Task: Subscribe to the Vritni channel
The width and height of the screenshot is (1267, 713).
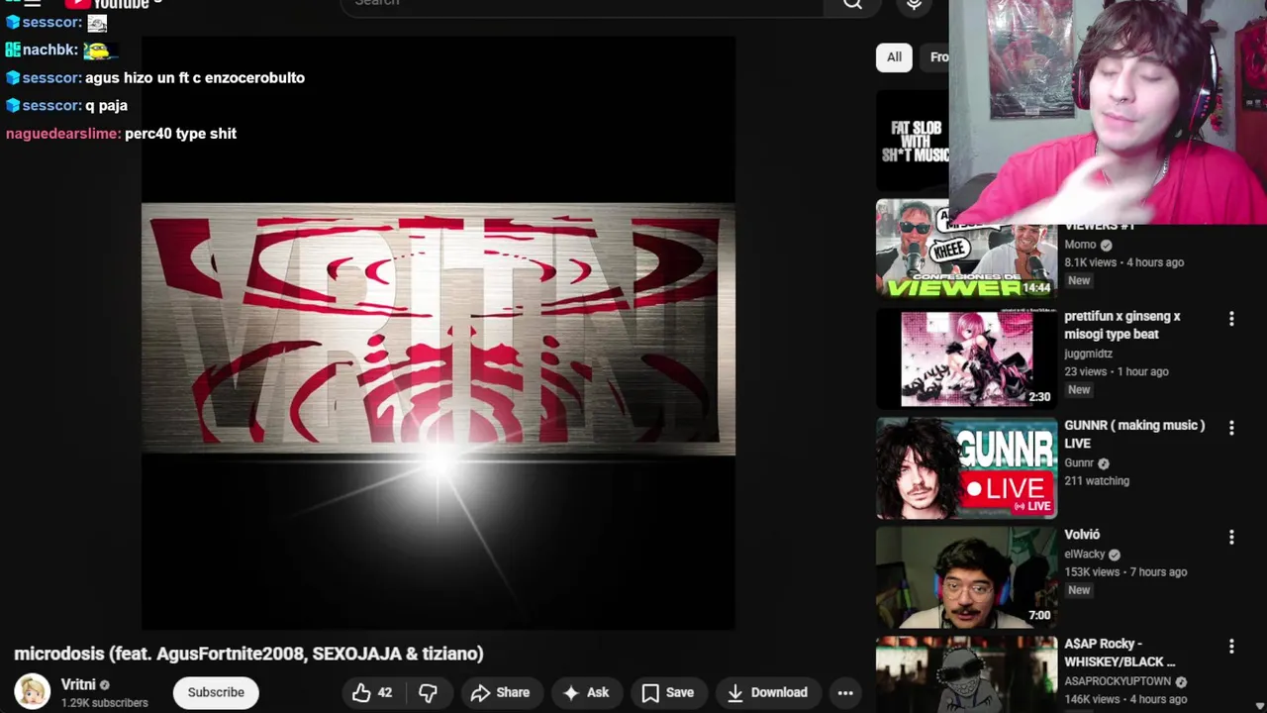Action: [216, 692]
